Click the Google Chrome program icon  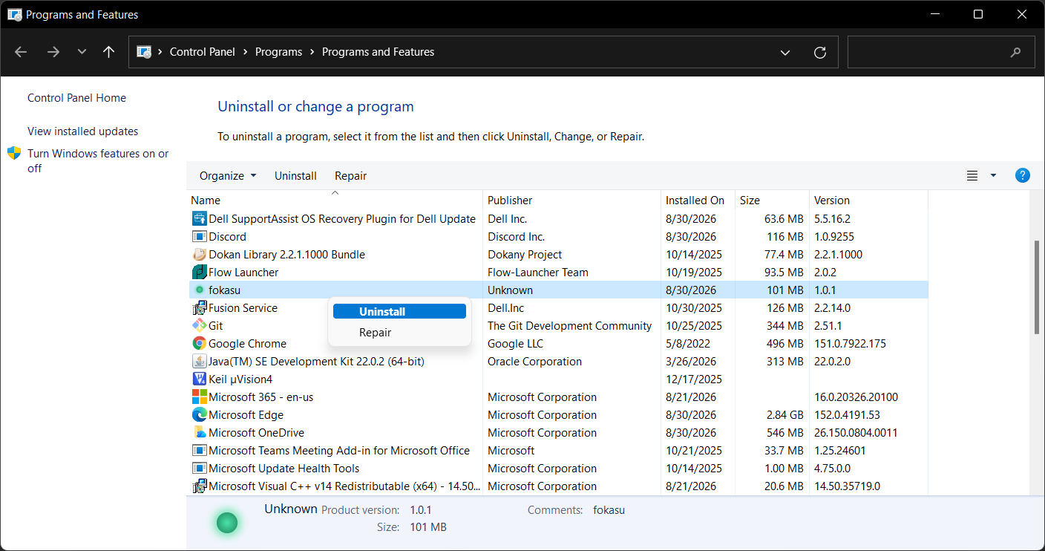pyautogui.click(x=199, y=344)
